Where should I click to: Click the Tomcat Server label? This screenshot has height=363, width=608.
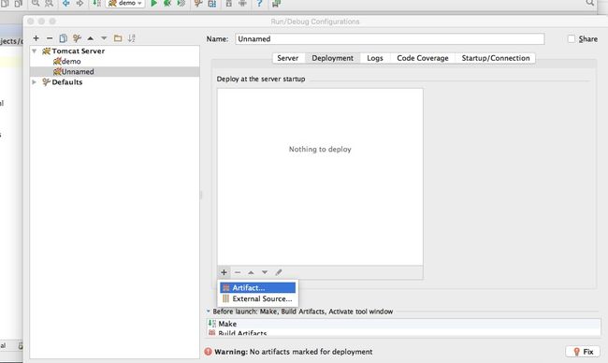point(79,51)
